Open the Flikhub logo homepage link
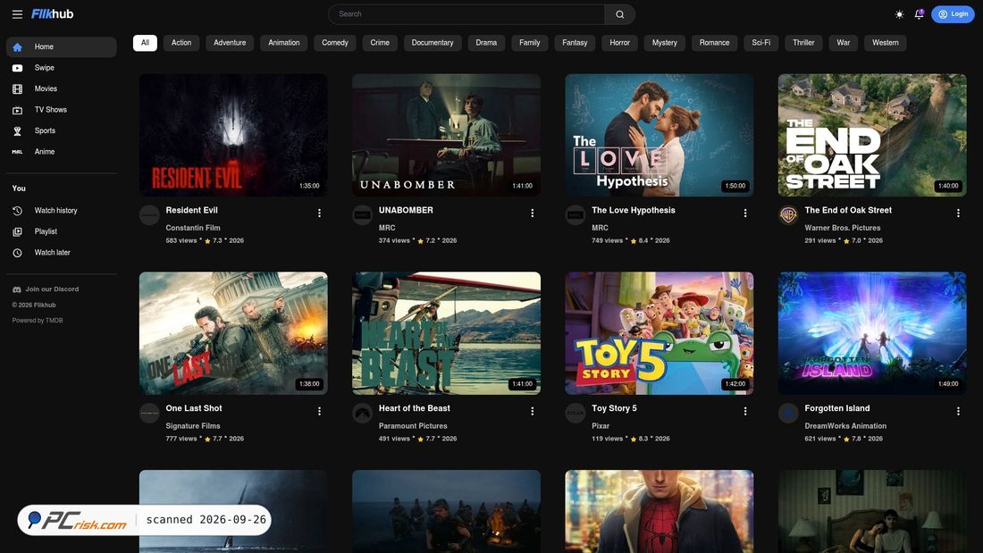The image size is (983, 553). [x=53, y=13]
